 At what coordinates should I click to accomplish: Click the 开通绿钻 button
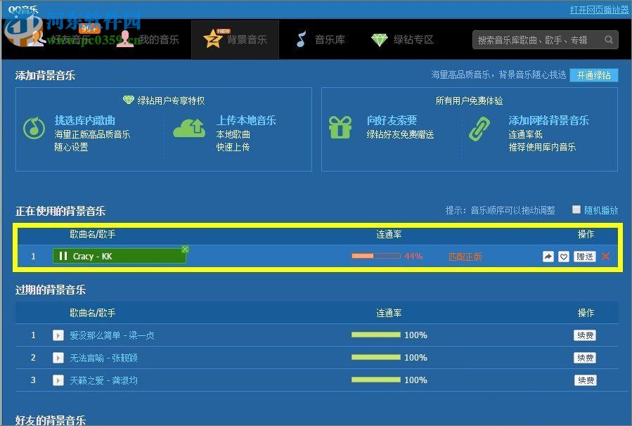pyautogui.click(x=593, y=75)
